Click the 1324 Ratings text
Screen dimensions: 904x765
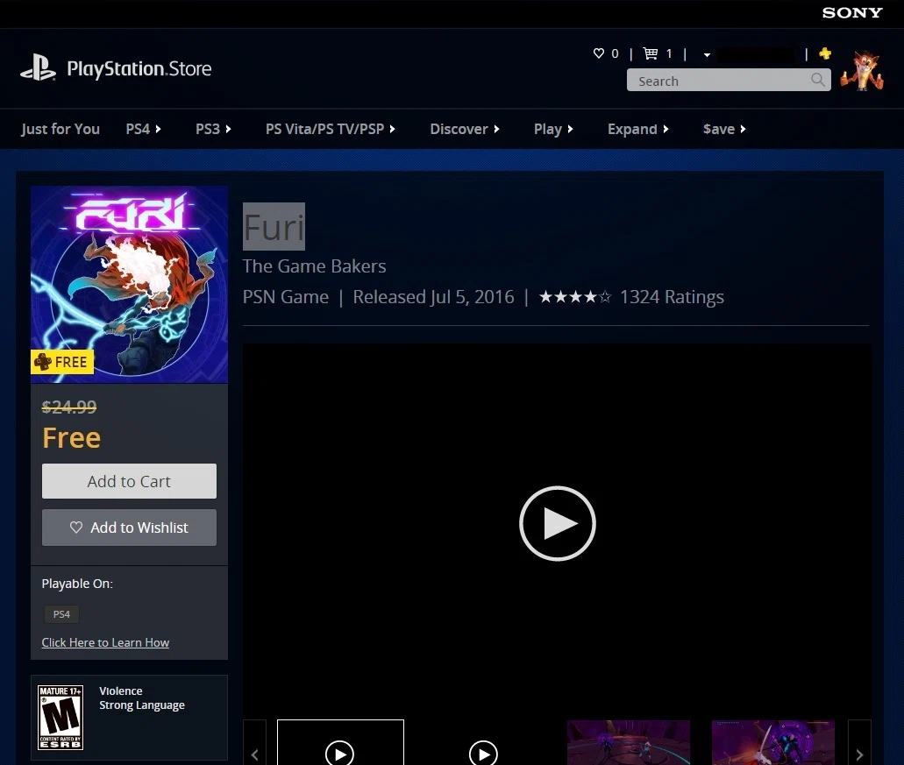(x=672, y=297)
